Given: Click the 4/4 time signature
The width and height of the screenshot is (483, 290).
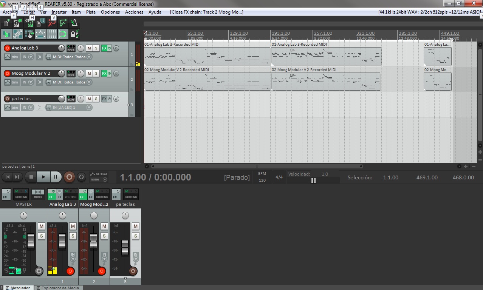Looking at the screenshot, I should coord(279,177).
